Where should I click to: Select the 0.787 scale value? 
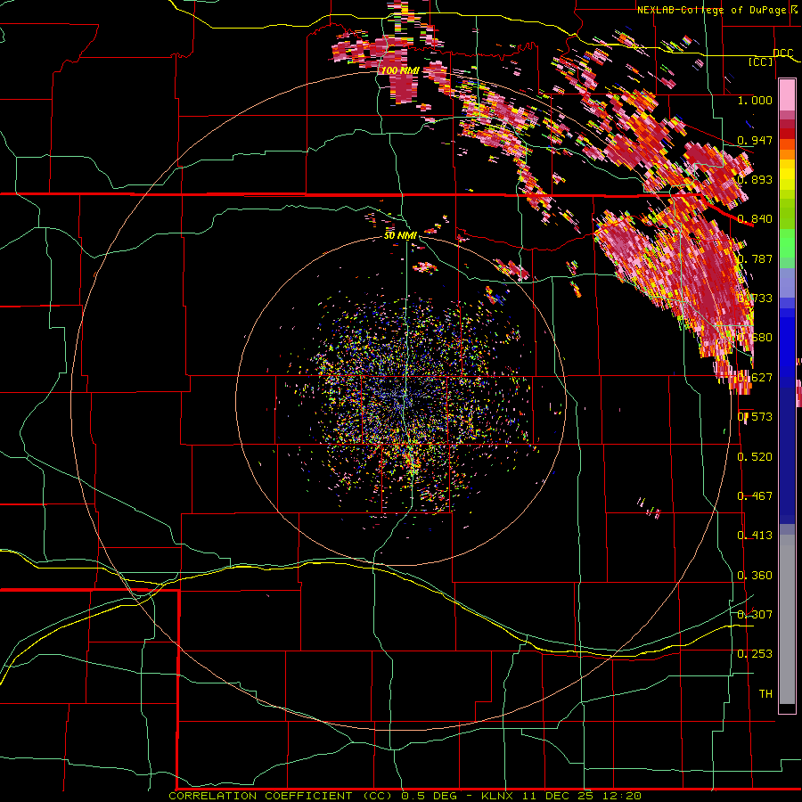[x=755, y=258]
